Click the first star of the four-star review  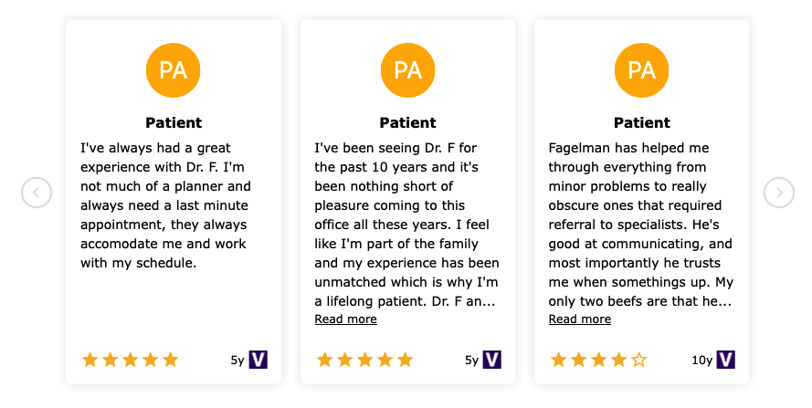558,360
